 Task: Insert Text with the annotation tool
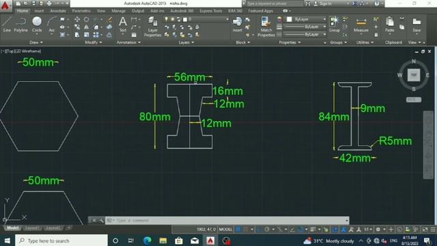pos(123,25)
